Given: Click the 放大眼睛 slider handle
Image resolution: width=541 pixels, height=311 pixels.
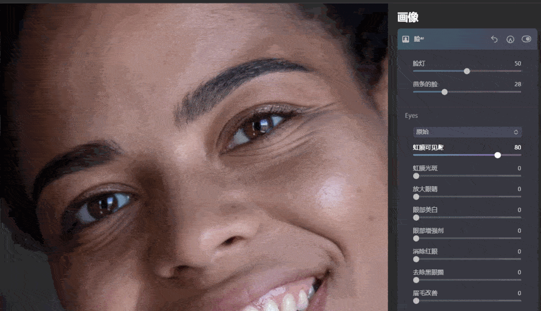Looking at the screenshot, I should pyautogui.click(x=416, y=197).
